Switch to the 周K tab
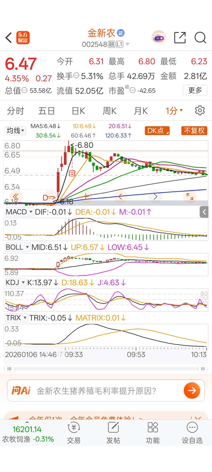 tap(110, 111)
